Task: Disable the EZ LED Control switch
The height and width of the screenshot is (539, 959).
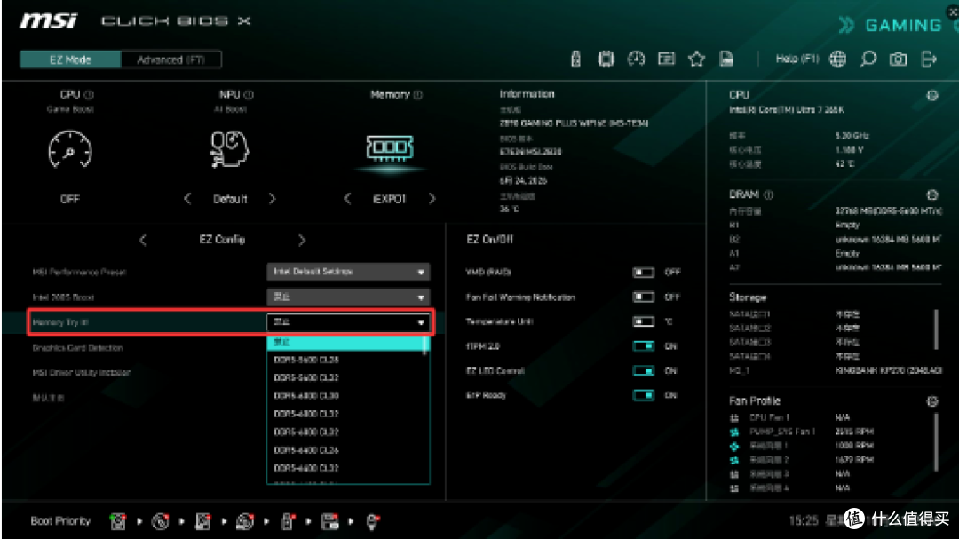Action: pos(643,370)
